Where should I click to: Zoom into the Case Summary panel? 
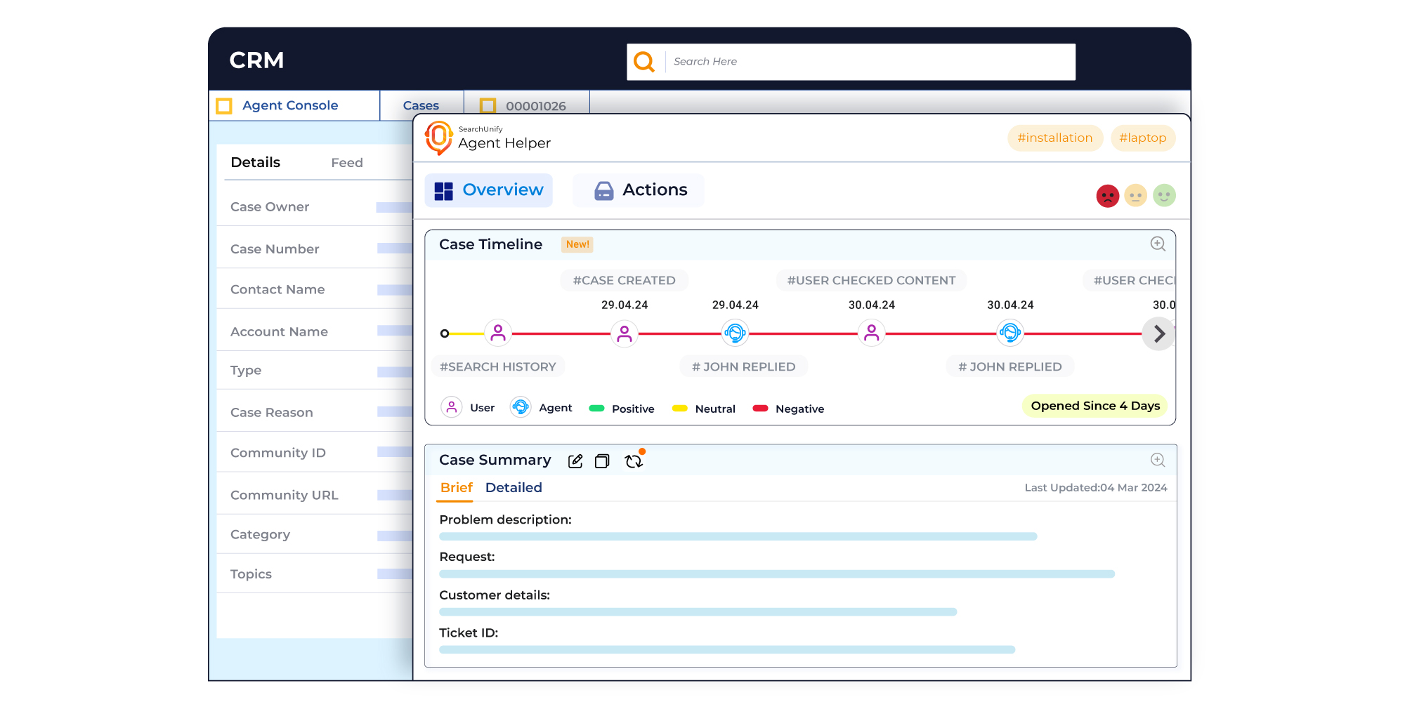pyautogui.click(x=1158, y=460)
